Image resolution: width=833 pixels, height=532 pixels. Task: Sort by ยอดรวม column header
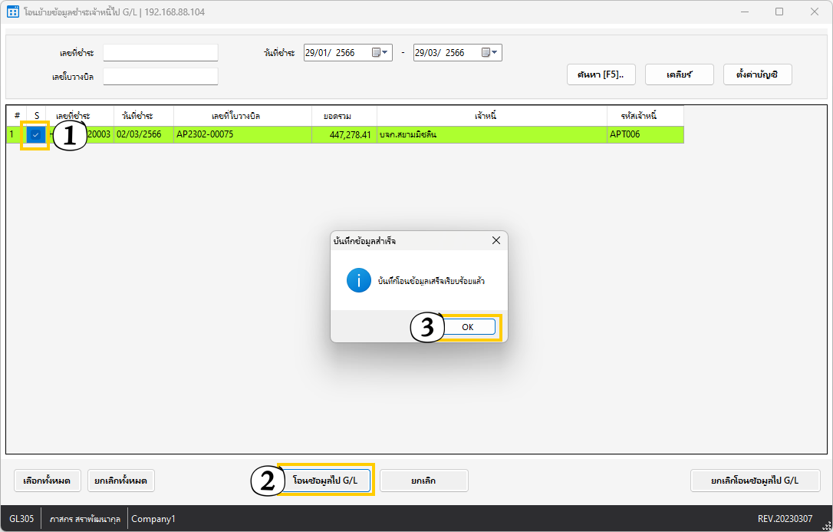pyautogui.click(x=337, y=116)
